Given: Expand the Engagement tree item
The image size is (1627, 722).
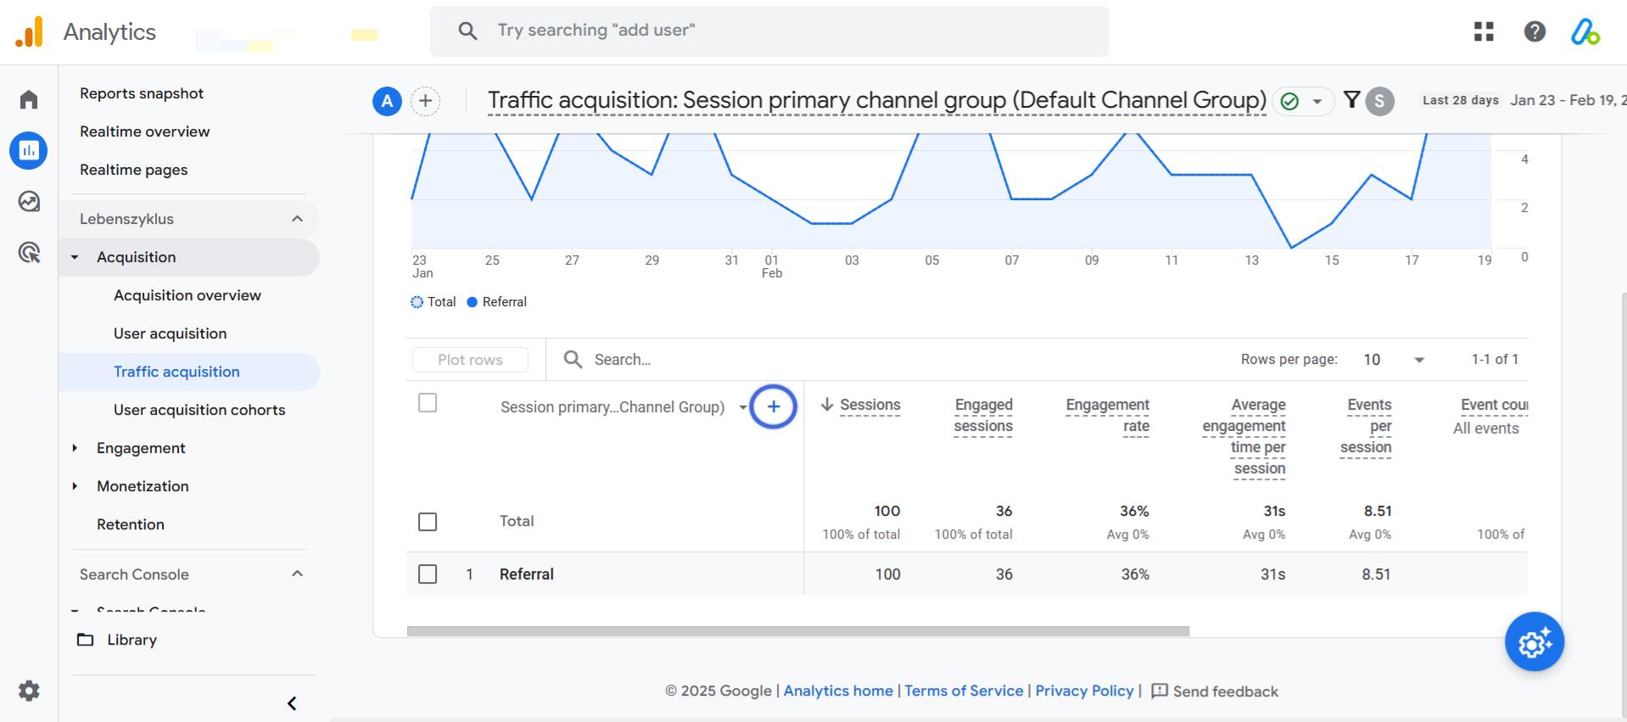Looking at the screenshot, I should point(75,448).
